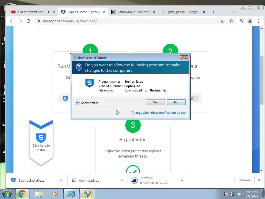Open Windows Explorer from taskbar

pos(39,194)
